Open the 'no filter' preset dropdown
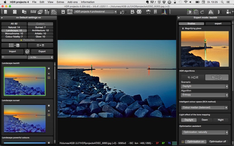Image resolution: width=234 pixels, height=146 pixels. 40,57
